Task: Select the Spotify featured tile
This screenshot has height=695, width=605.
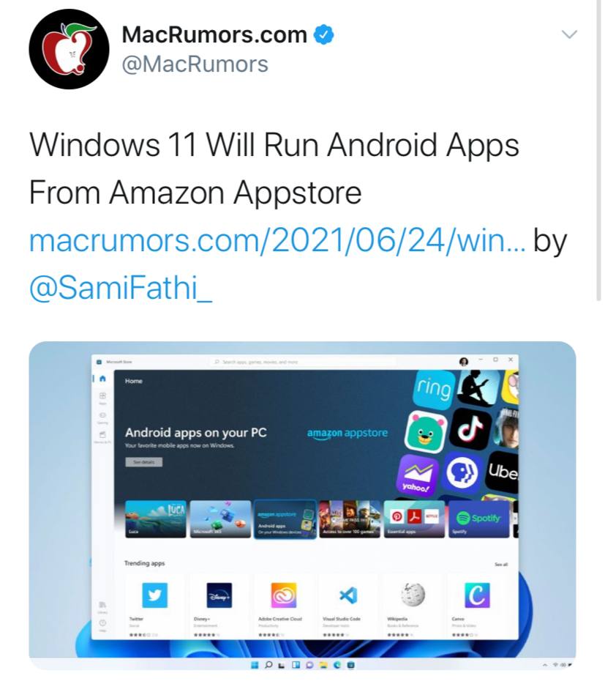Action: [478, 519]
